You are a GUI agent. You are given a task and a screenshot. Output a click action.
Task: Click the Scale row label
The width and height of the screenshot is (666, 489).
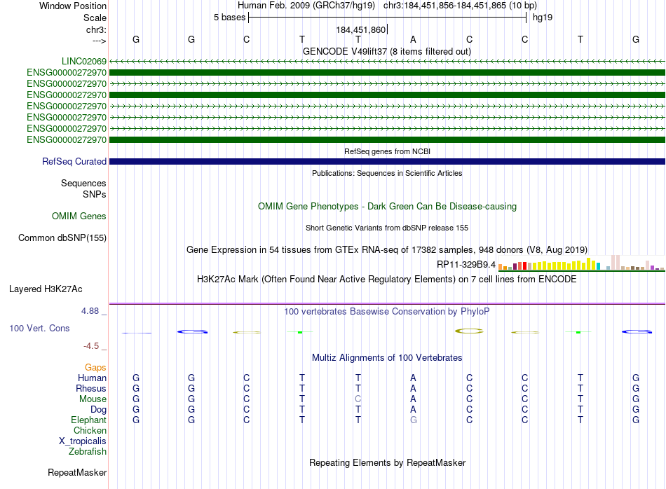pyautogui.click(x=95, y=18)
